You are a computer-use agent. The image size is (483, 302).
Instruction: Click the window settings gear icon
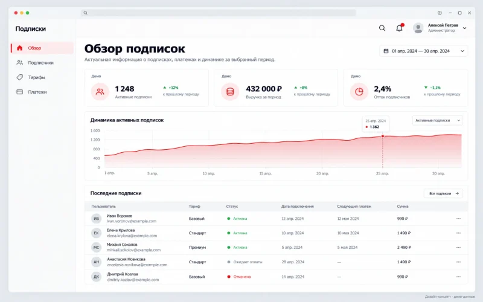coord(440,13)
